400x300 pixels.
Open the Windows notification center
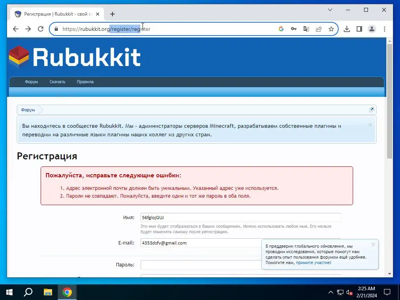tap(387, 292)
